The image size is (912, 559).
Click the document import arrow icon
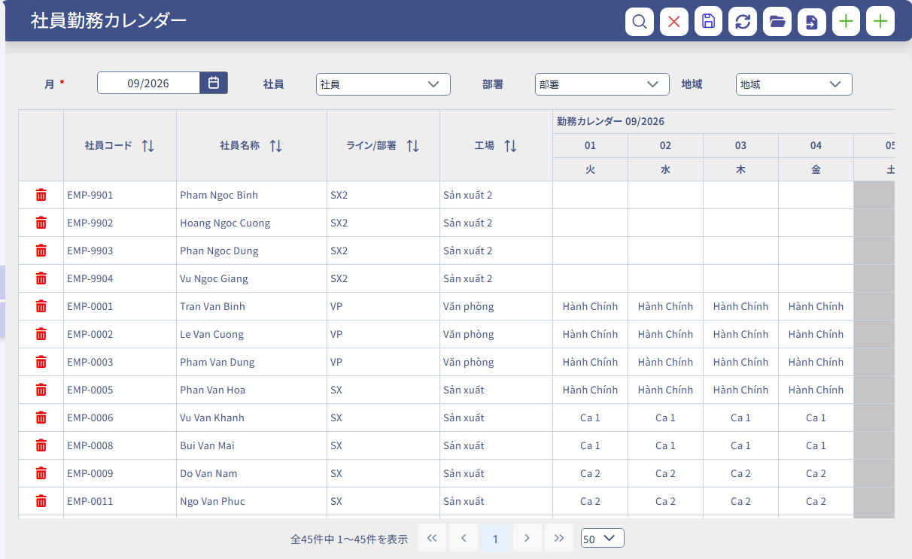812,22
